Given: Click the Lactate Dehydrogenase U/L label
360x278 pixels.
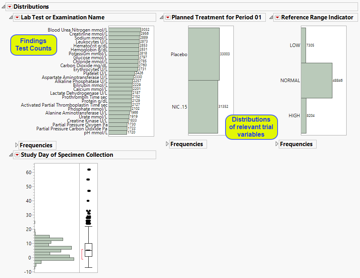Looking at the screenshot, I should click(x=78, y=93).
